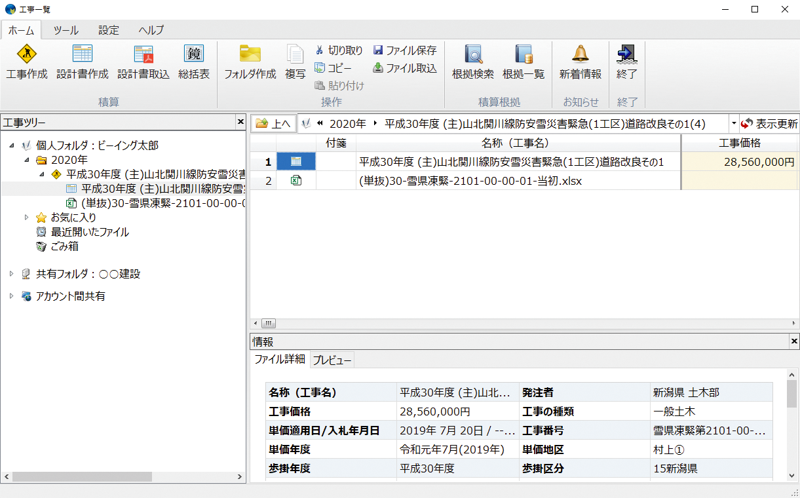Image resolution: width=800 pixels, height=498 pixels.
Task: Open the breadcrumb path dropdown arrow
Action: (733, 124)
